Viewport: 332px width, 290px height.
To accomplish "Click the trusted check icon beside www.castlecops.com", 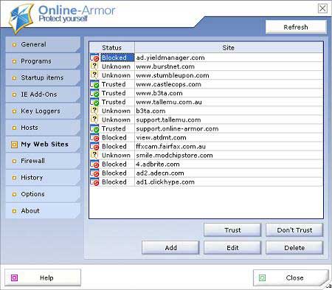I will (x=94, y=84).
